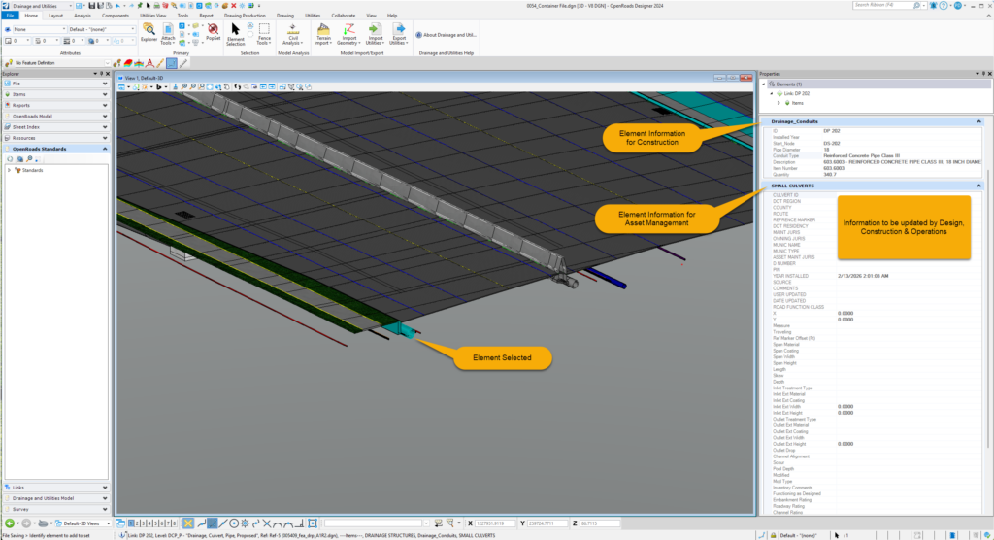
Task: Open Fence Tools
Action: [264, 34]
